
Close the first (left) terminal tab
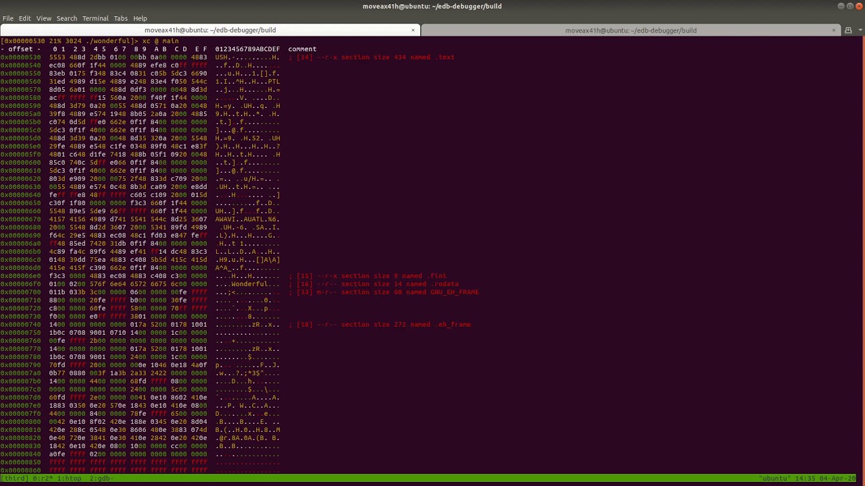[413, 30]
